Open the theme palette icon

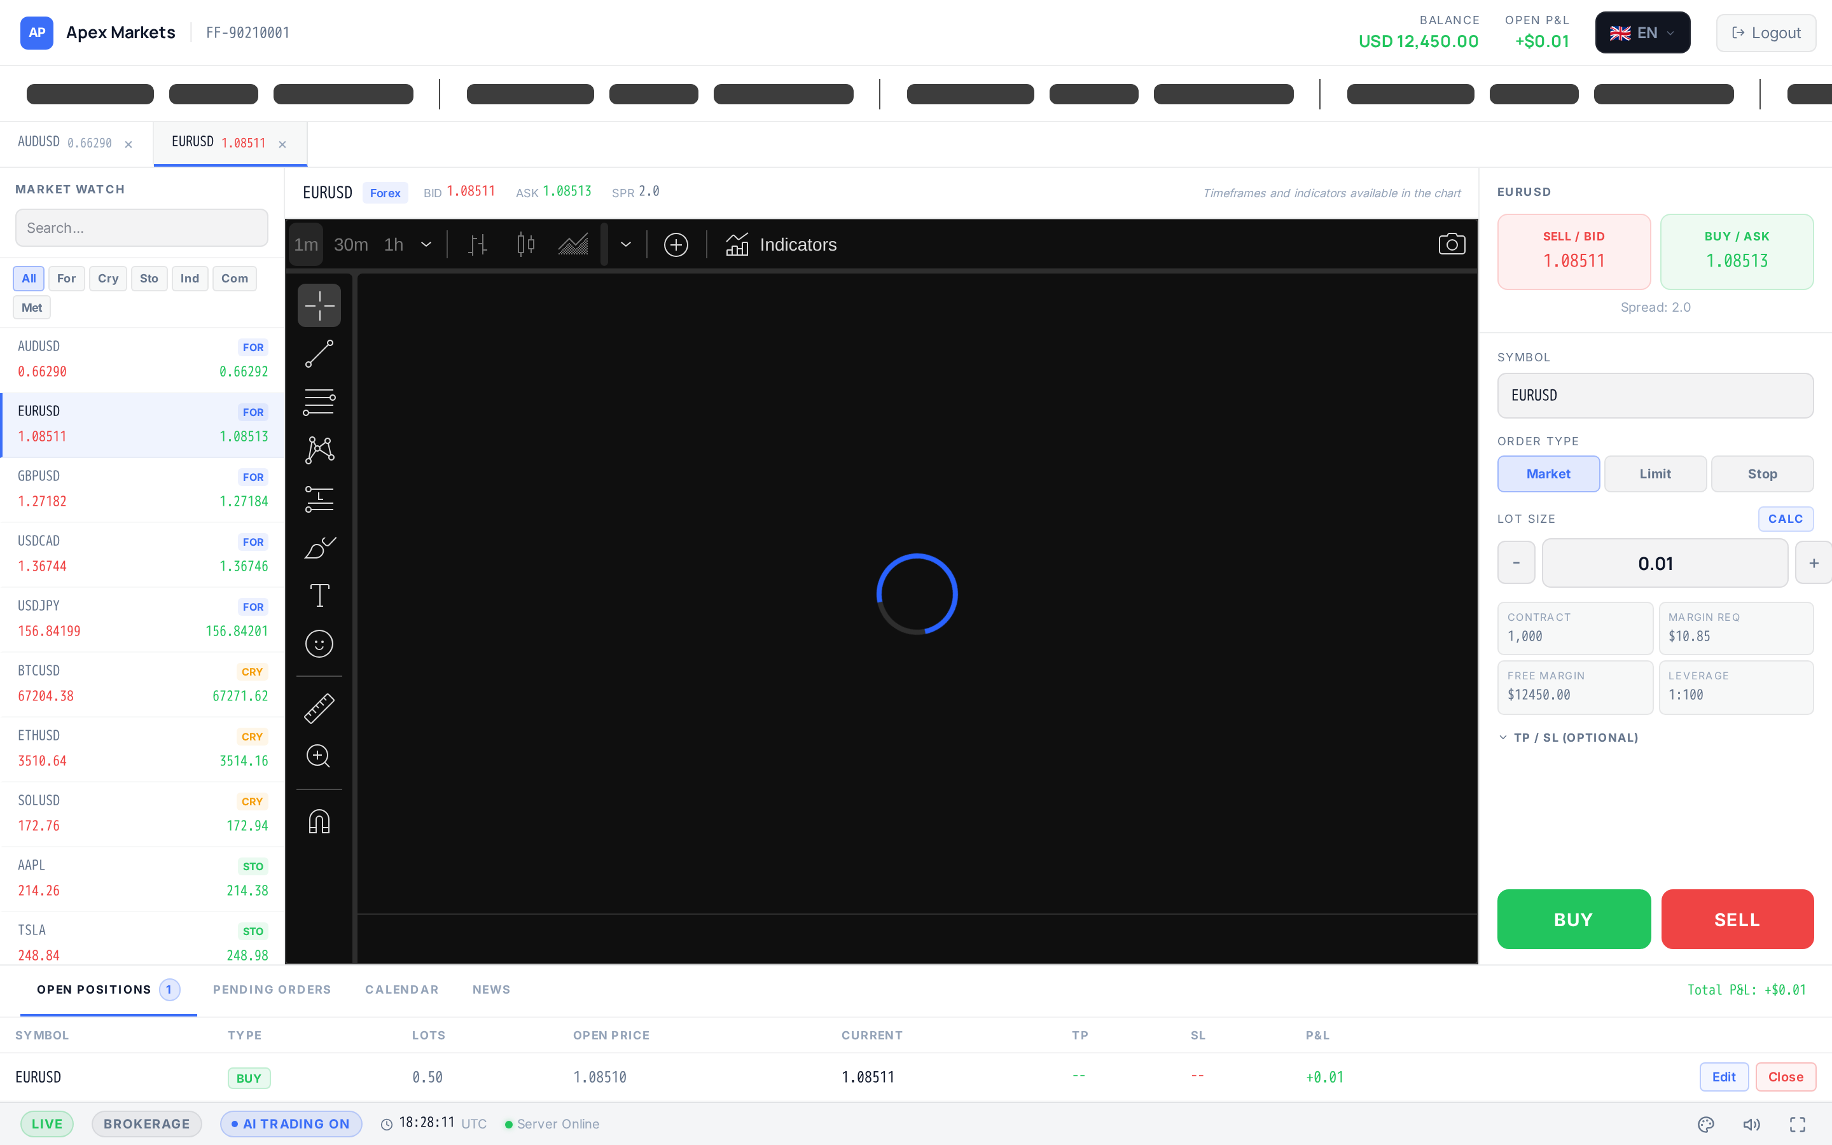tap(1705, 1124)
